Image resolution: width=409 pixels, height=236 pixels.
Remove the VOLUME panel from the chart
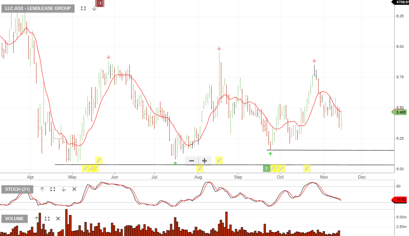click(x=58, y=218)
